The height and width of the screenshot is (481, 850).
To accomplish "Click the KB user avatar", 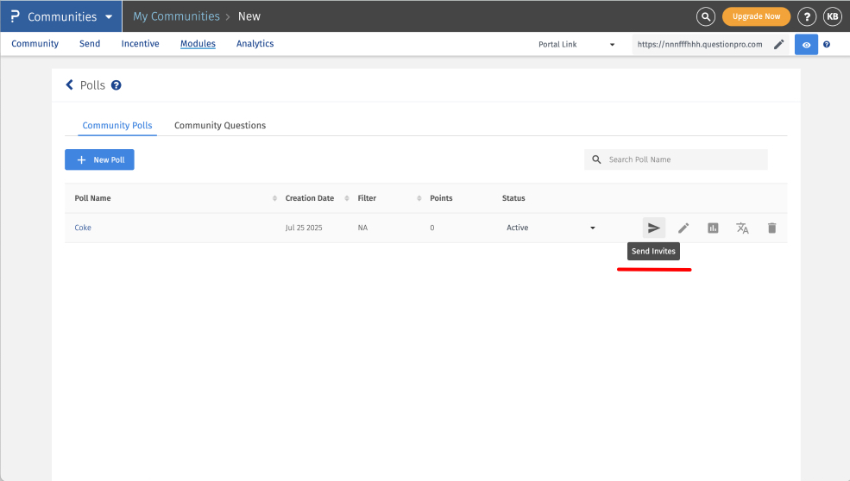I will coord(832,16).
